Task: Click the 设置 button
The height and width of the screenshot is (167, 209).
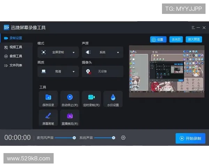Action: pyautogui.click(x=158, y=39)
